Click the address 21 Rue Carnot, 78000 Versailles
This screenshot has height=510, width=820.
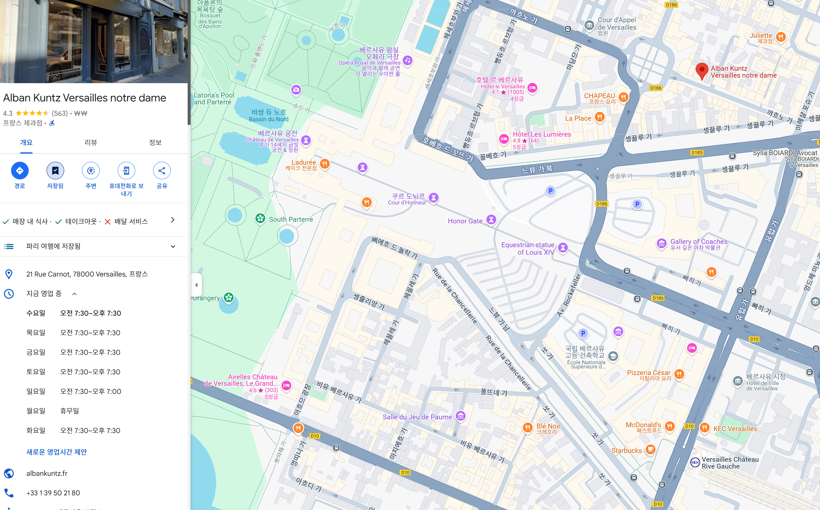[x=87, y=274]
